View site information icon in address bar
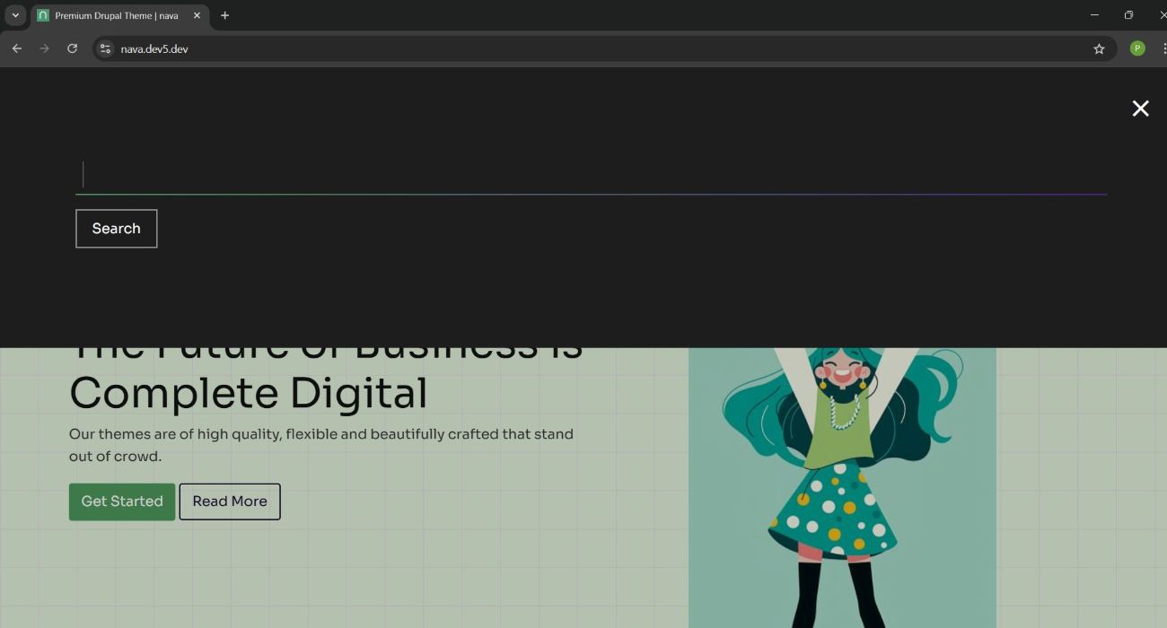1167x628 pixels. tap(105, 48)
